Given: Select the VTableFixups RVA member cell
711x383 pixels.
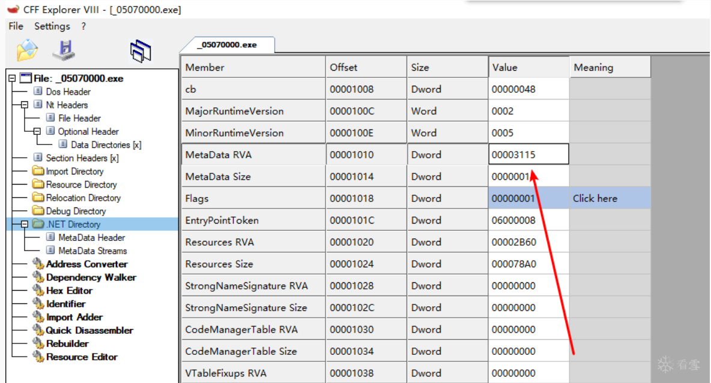Looking at the screenshot, I should (253, 373).
